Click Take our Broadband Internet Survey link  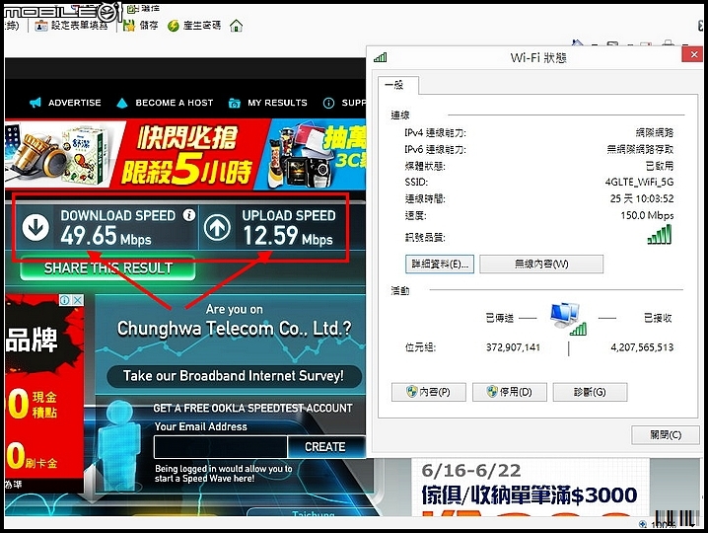(234, 376)
